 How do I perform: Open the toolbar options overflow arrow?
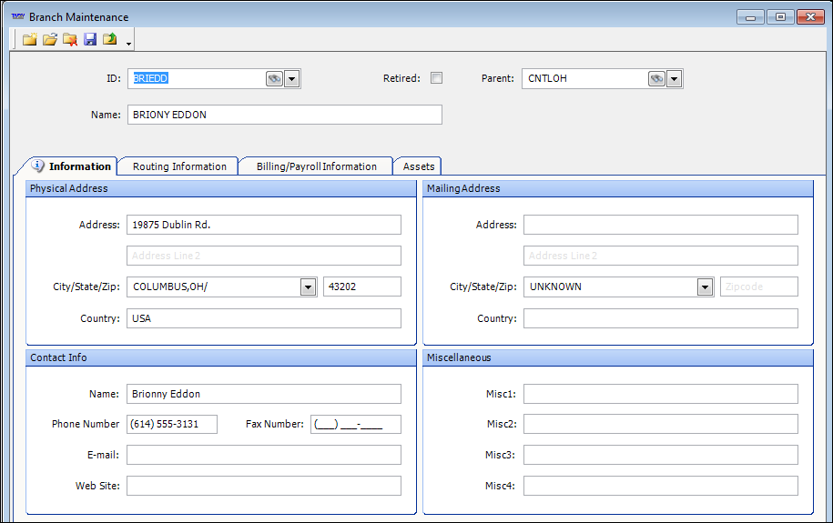[x=129, y=43]
